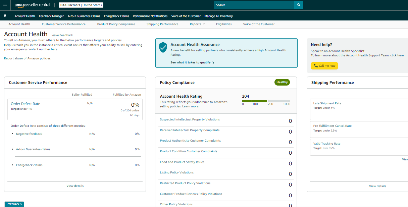Click the Account Health Rating progress bar
This screenshot has width=408, height=207.
coord(266,101)
